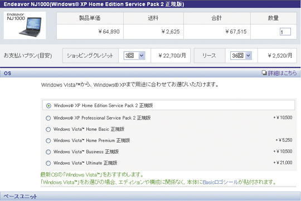Image resolution: width=301 pixels, height=201 pixels.
Task: Choose Windows Vista Home Premium option
Action: [x=48, y=141]
